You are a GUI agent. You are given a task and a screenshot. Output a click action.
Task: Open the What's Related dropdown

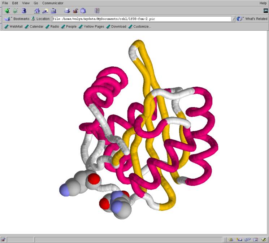(x=252, y=19)
